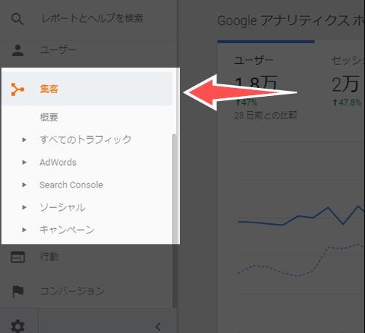Open the ソーシャル item

point(63,207)
